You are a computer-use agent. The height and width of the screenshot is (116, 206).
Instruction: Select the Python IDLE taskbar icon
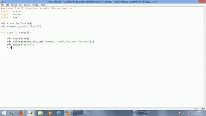tap(31, 113)
